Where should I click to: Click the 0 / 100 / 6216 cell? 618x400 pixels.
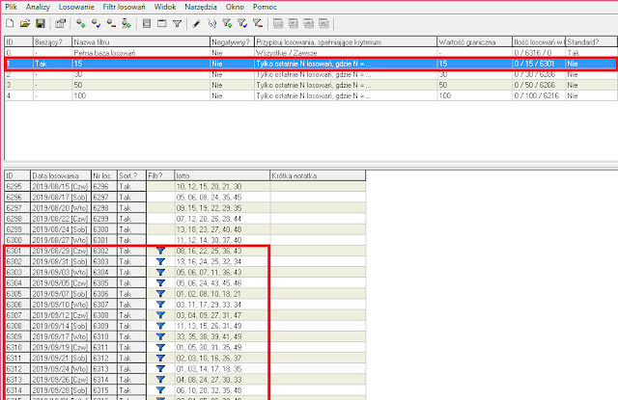(539, 95)
